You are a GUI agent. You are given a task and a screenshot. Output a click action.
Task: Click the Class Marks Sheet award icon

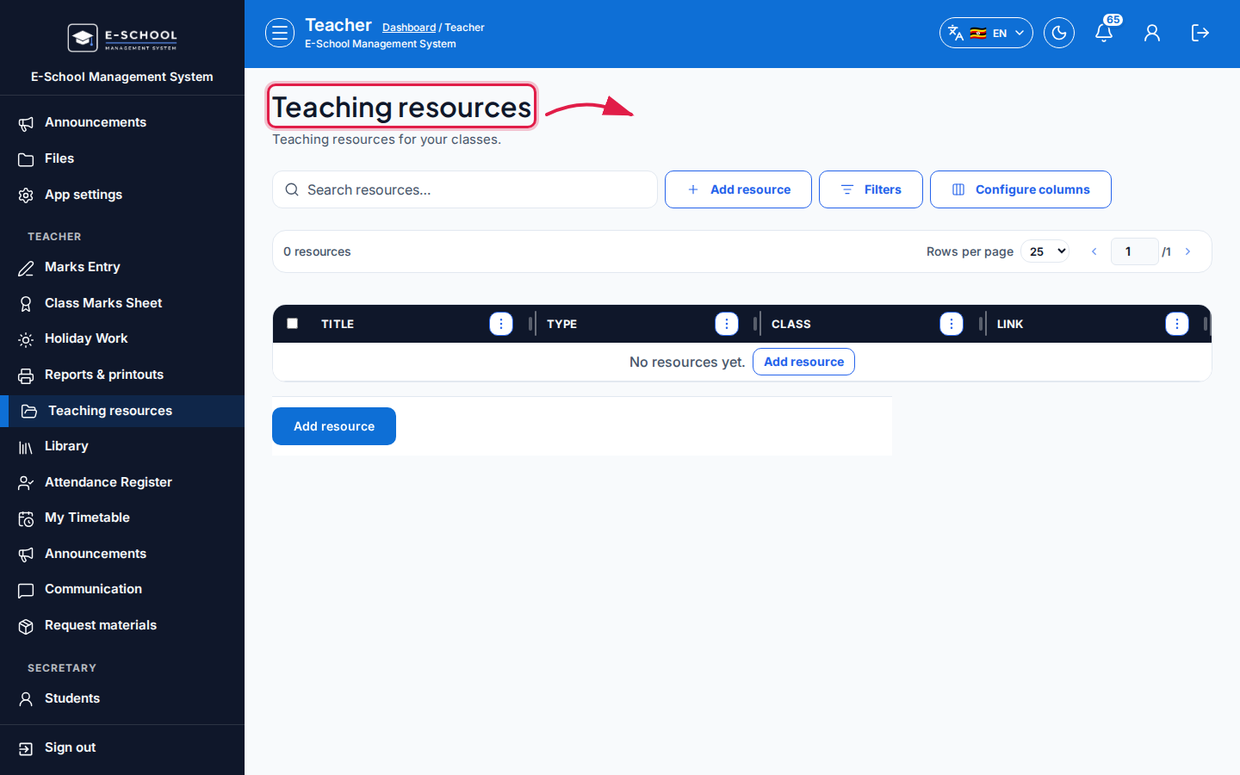pos(26,304)
